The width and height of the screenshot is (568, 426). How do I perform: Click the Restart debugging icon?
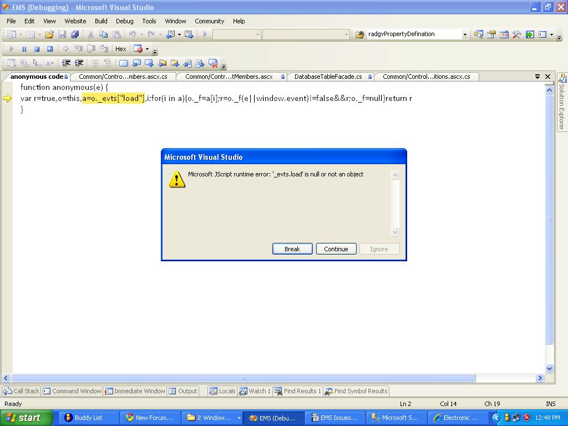click(x=49, y=49)
